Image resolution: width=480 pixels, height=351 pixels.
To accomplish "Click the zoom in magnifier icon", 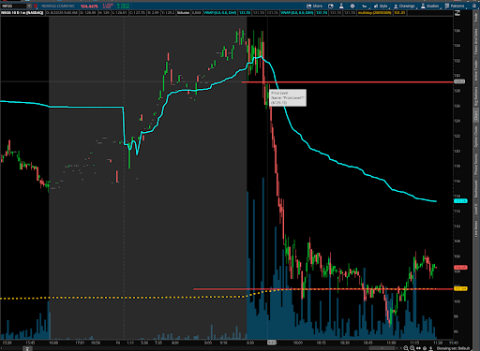I will click(412, 348).
